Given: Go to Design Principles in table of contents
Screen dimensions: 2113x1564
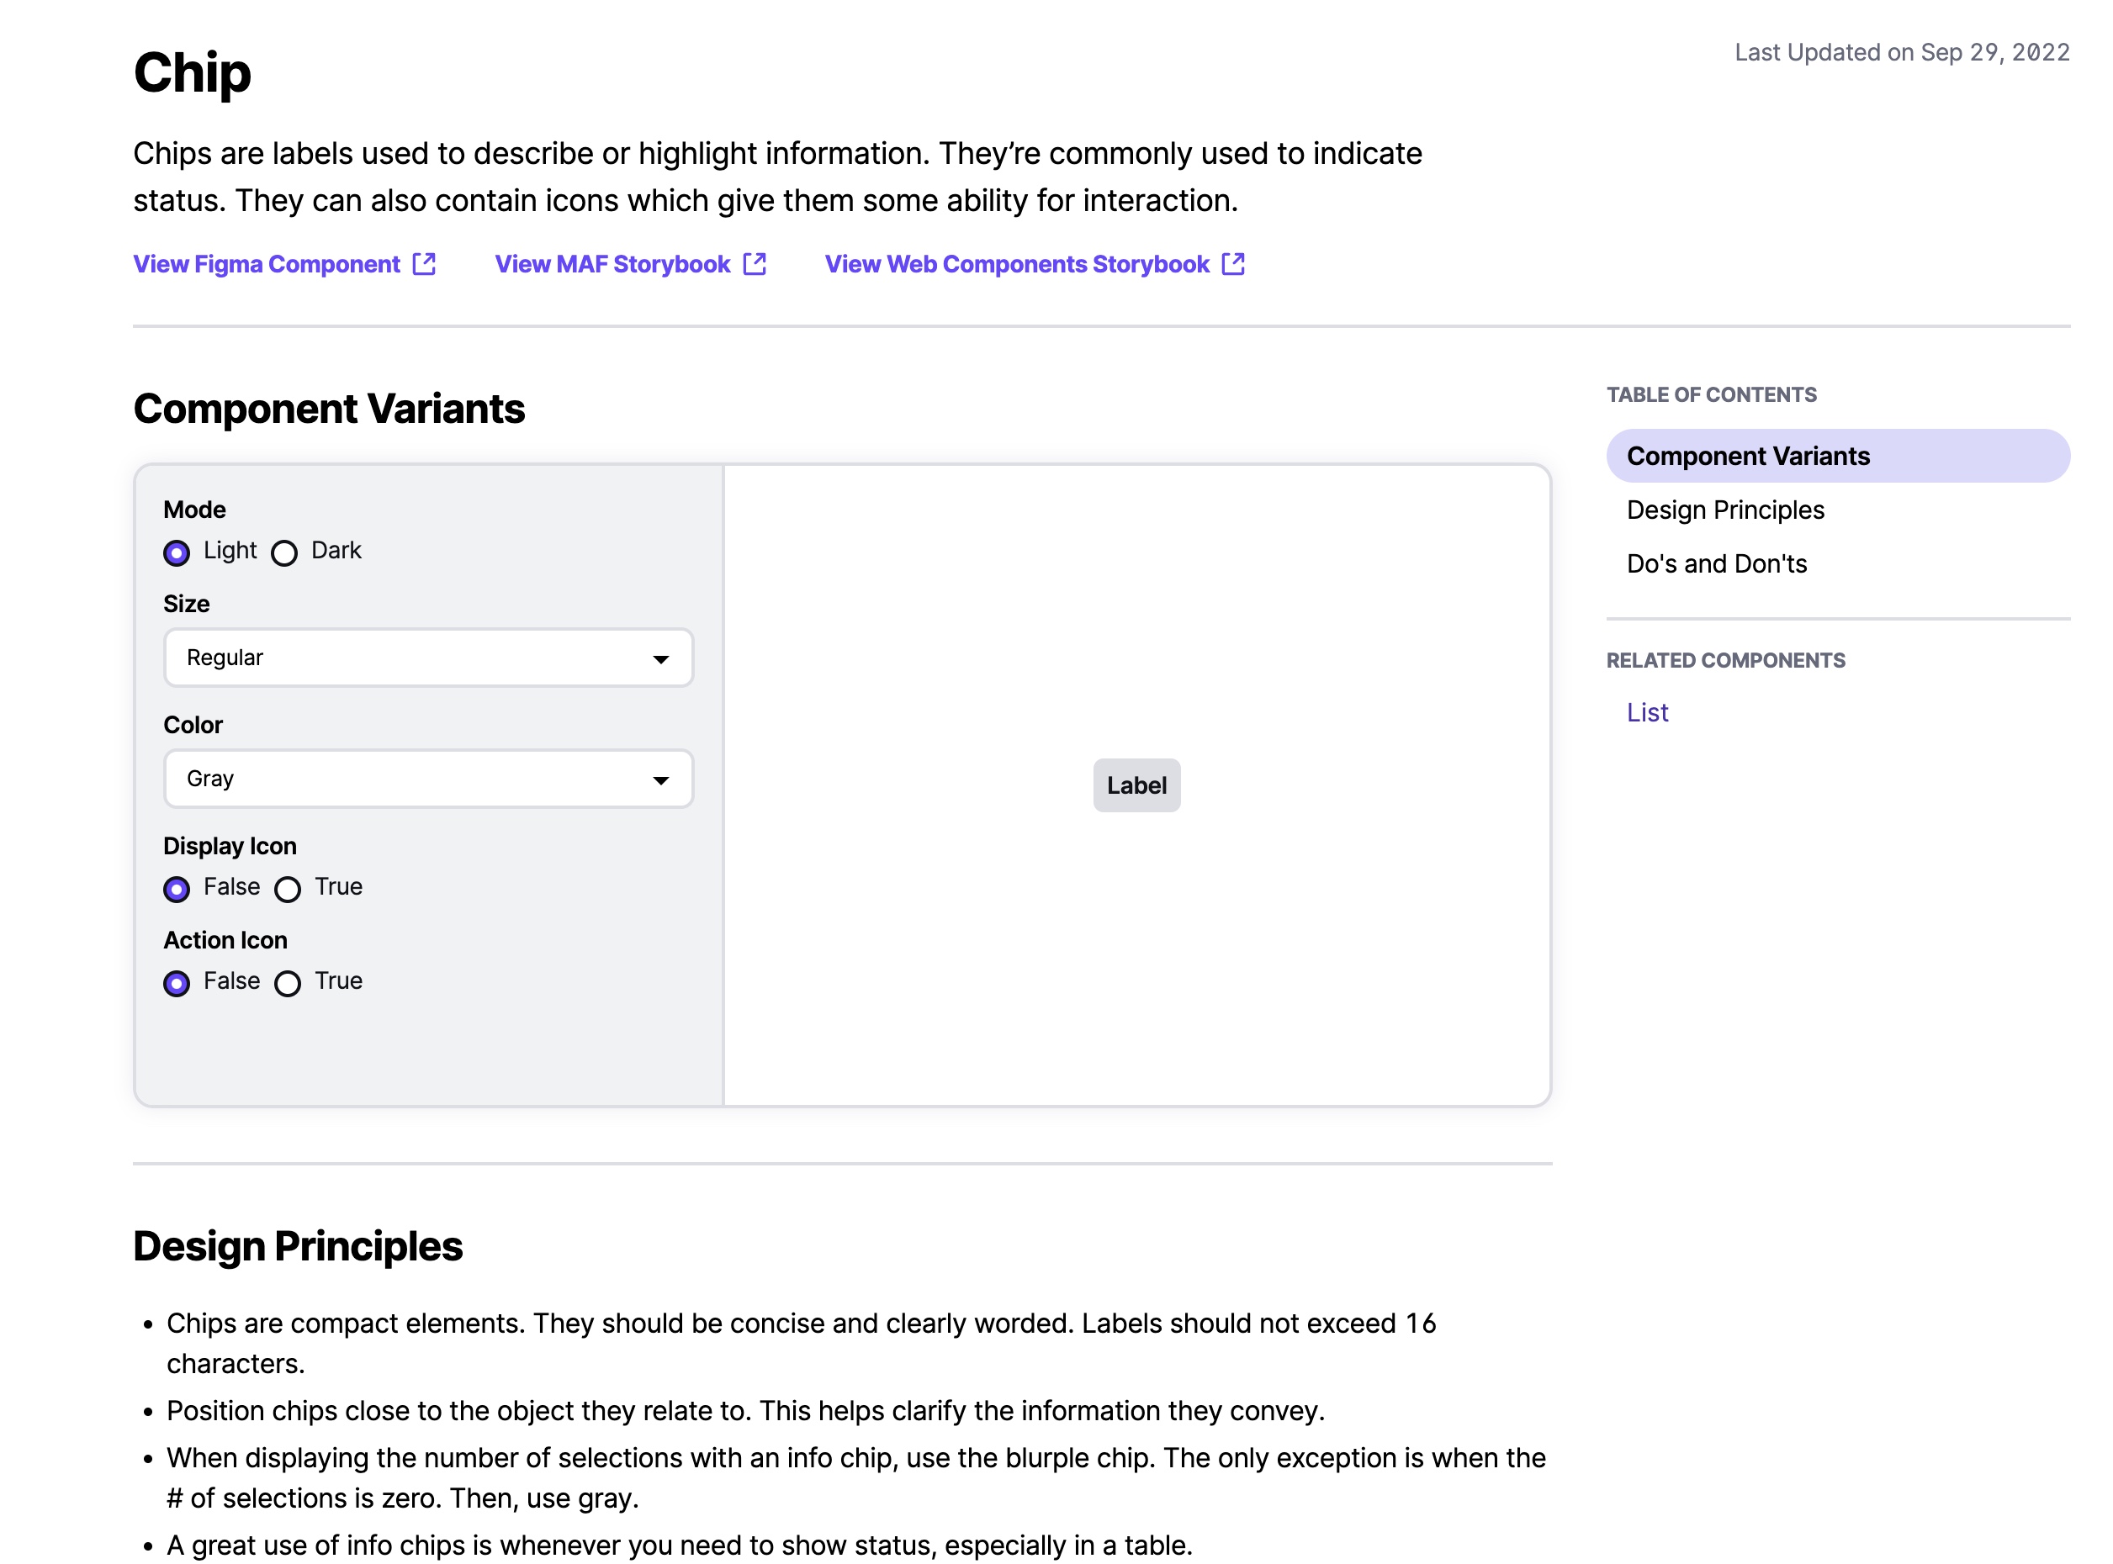Looking at the screenshot, I should pyautogui.click(x=1724, y=510).
